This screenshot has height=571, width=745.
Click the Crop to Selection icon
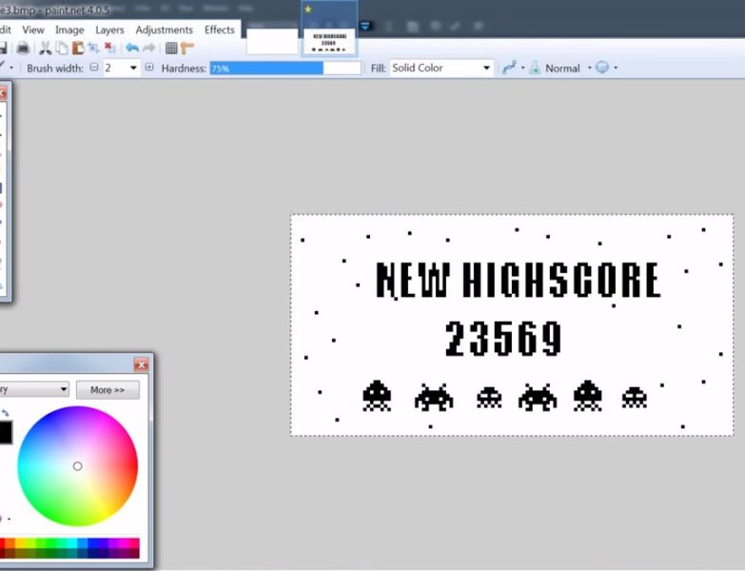93,48
